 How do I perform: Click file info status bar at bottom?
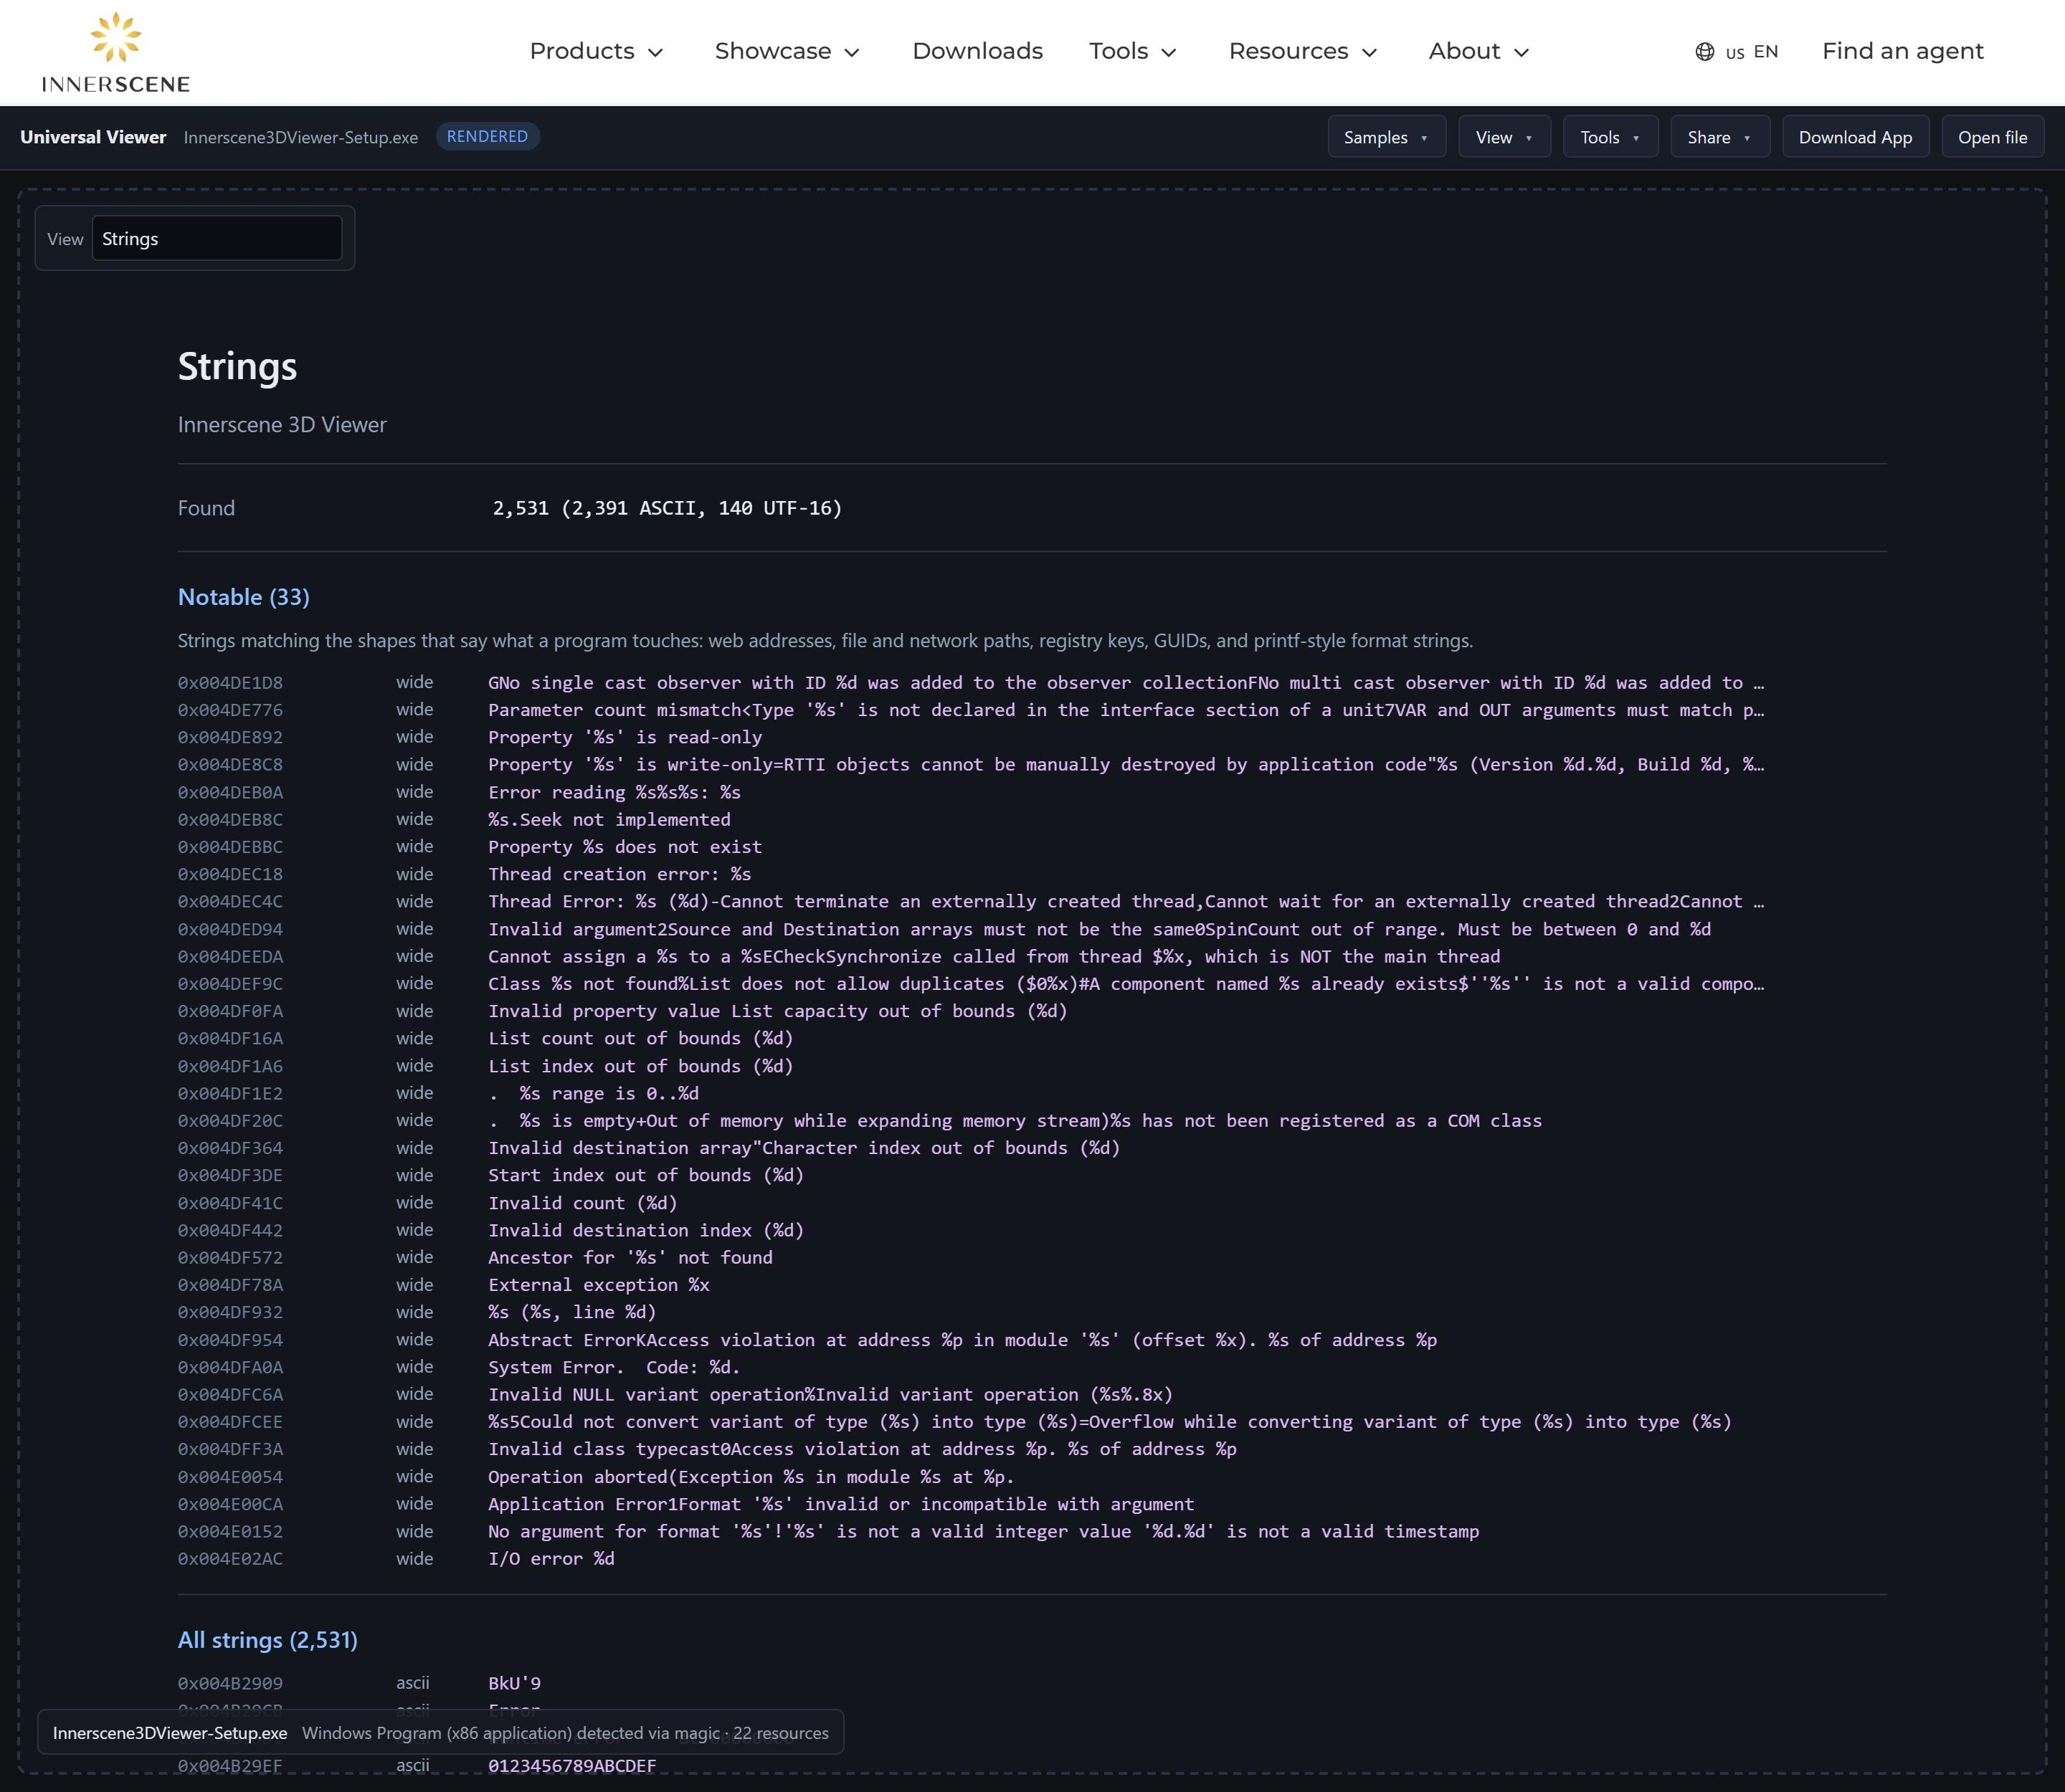[440, 1732]
